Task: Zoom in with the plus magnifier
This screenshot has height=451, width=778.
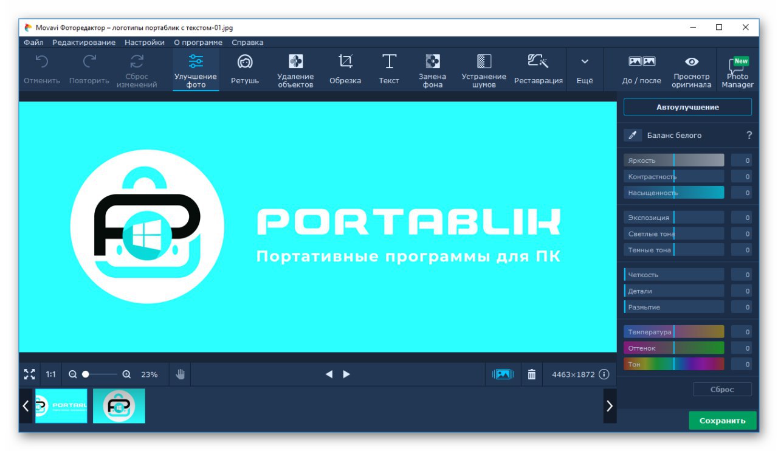Action: [126, 374]
